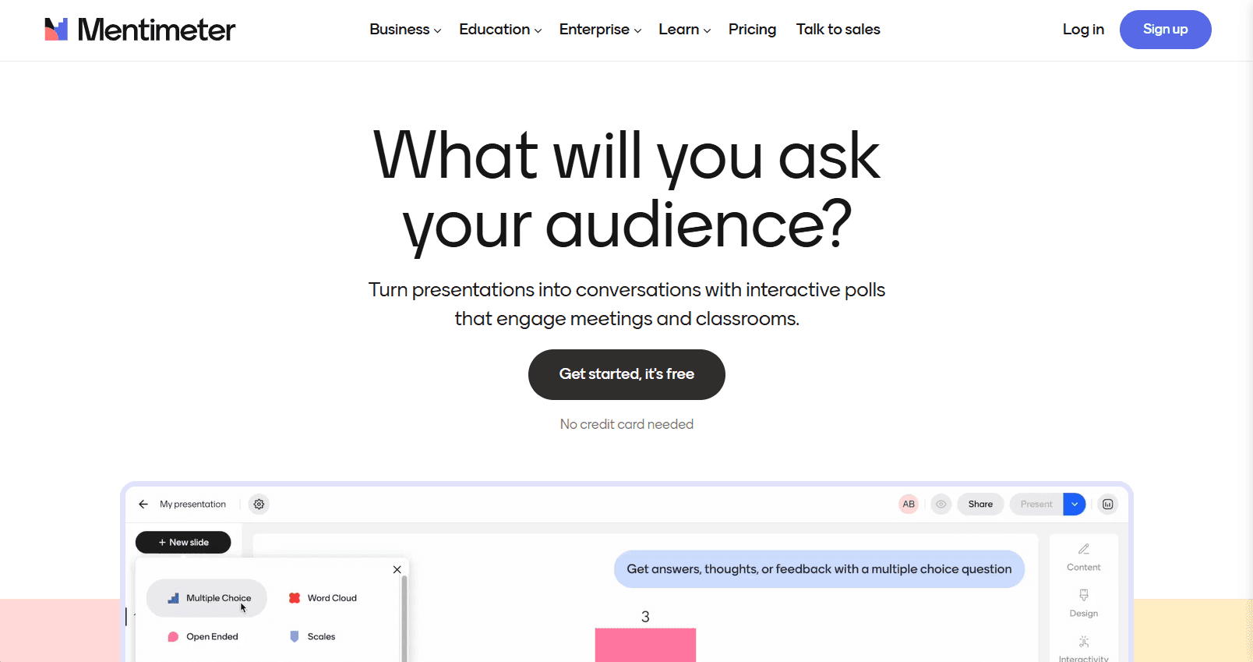Open the Design panel tab
The width and height of the screenshot is (1253, 662).
[x=1083, y=604]
